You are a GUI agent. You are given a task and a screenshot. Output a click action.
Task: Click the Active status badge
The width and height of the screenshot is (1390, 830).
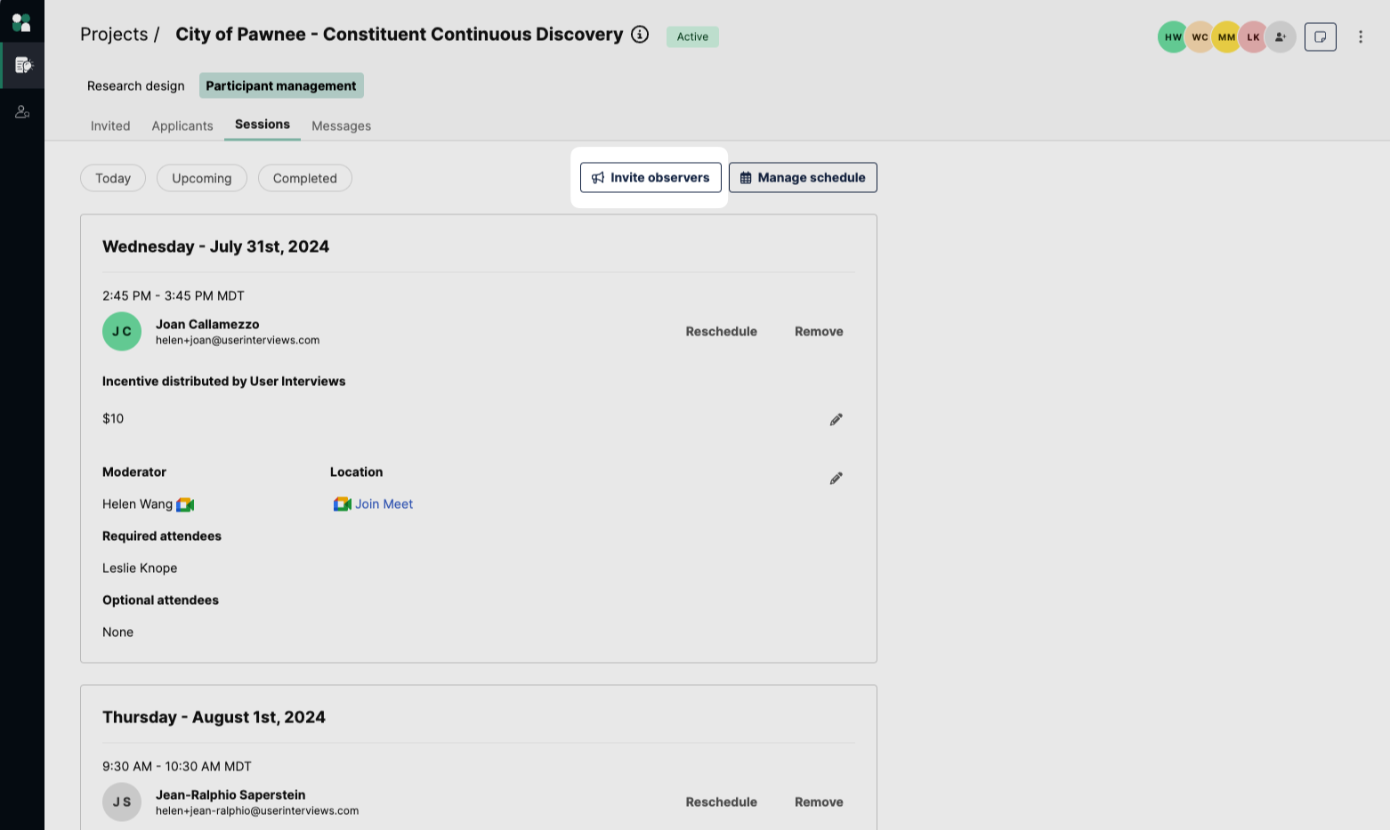692,36
